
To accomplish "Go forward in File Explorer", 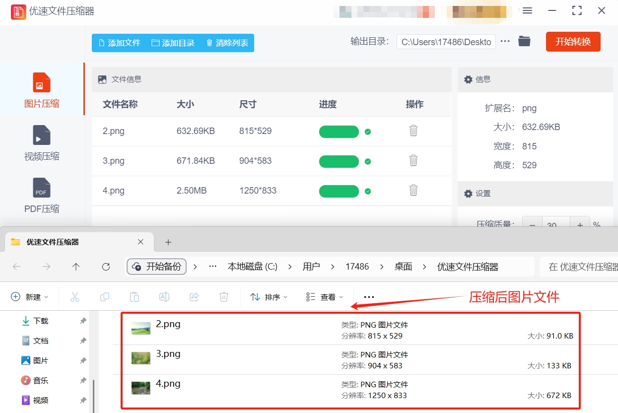I will (46, 267).
